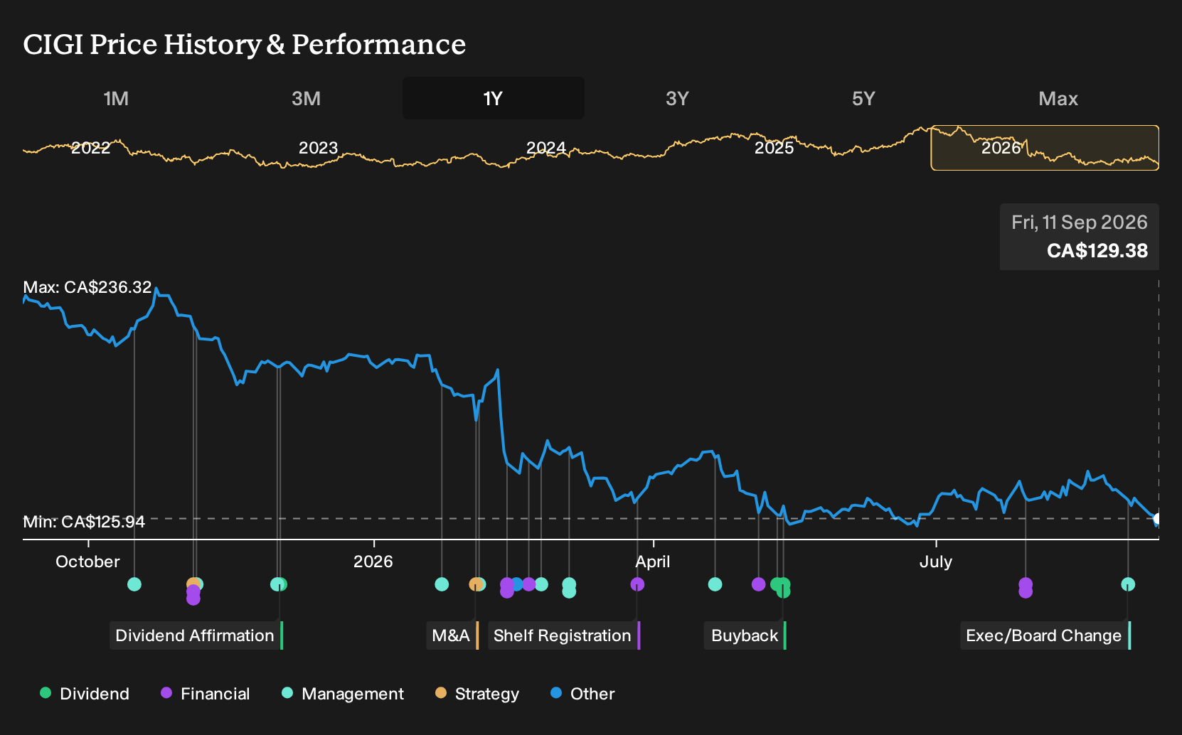1182x735 pixels.
Task: Switch to the 3M time range tab
Action: 306,98
